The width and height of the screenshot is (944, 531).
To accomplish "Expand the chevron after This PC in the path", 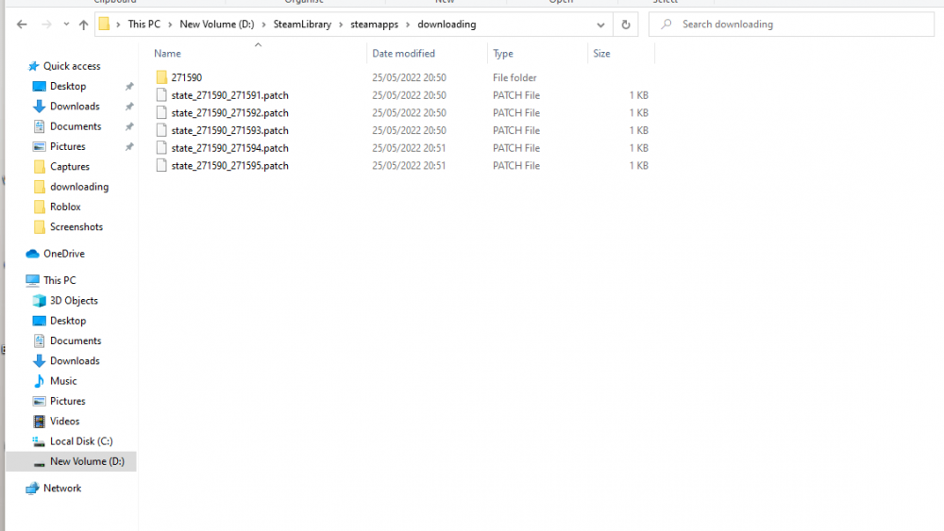I will coord(170,25).
